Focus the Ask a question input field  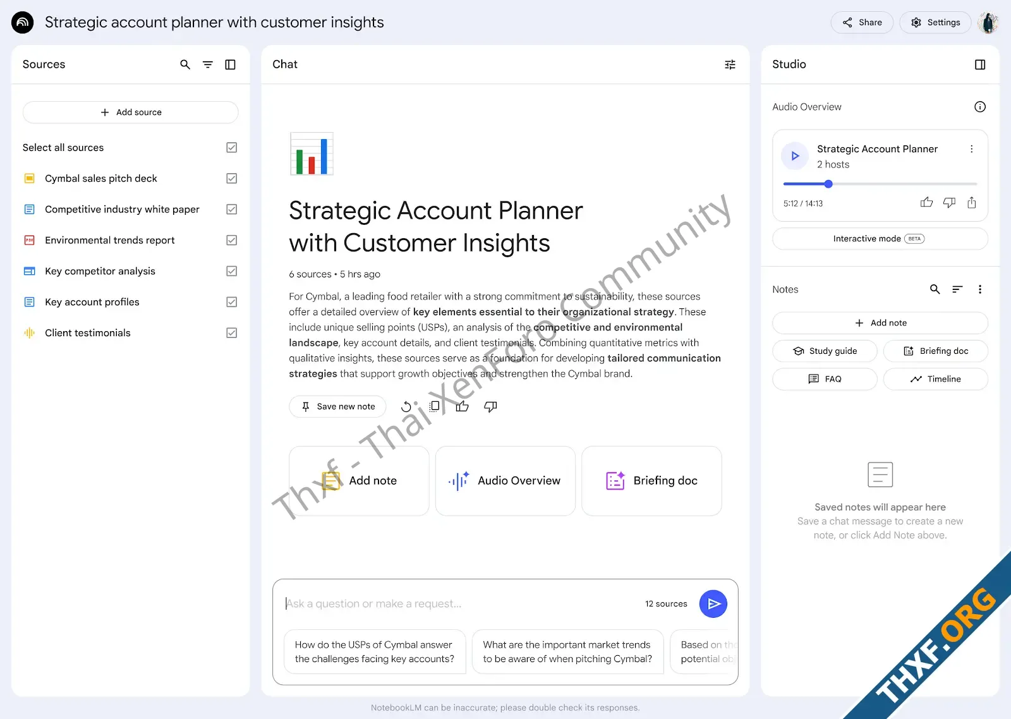[x=461, y=604]
